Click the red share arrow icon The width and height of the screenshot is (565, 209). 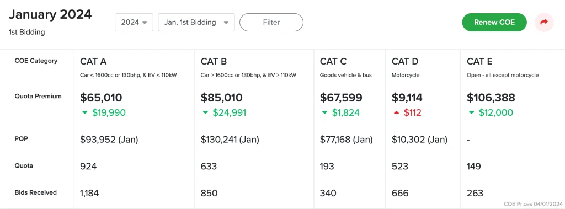point(543,23)
